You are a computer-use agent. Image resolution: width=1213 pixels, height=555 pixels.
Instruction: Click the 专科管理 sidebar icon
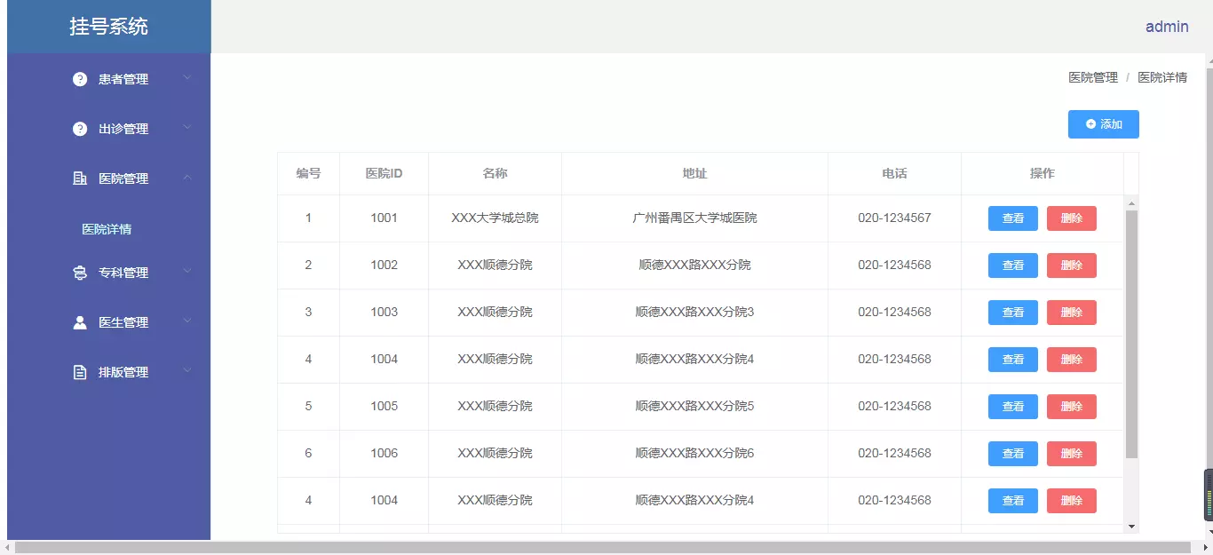pos(80,273)
